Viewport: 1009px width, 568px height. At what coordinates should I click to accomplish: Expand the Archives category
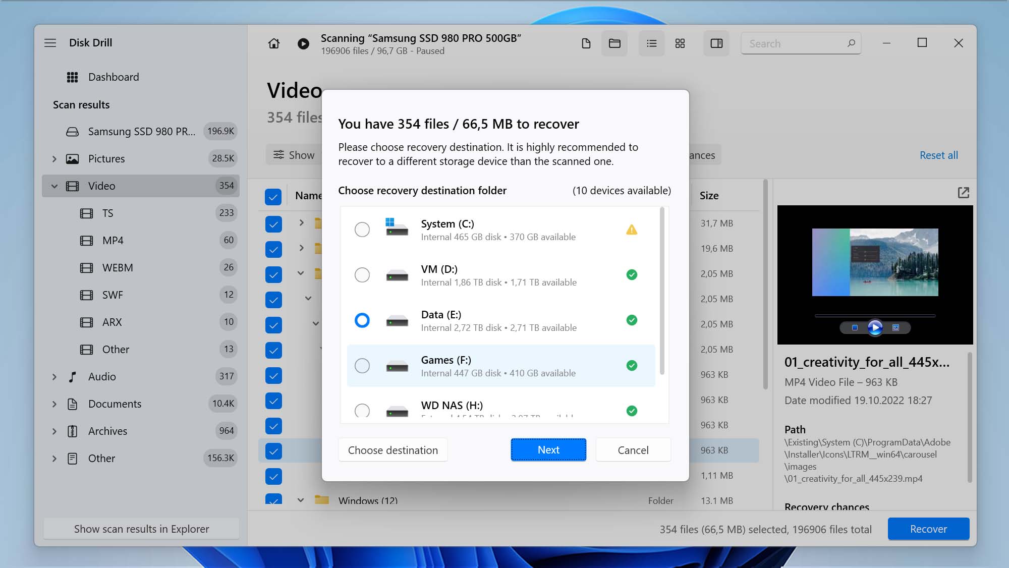(x=54, y=431)
